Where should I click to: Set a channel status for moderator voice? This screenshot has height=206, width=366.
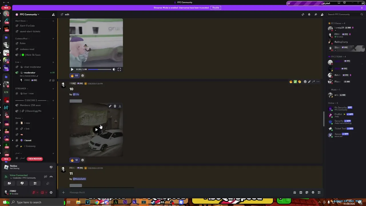(x=29, y=76)
